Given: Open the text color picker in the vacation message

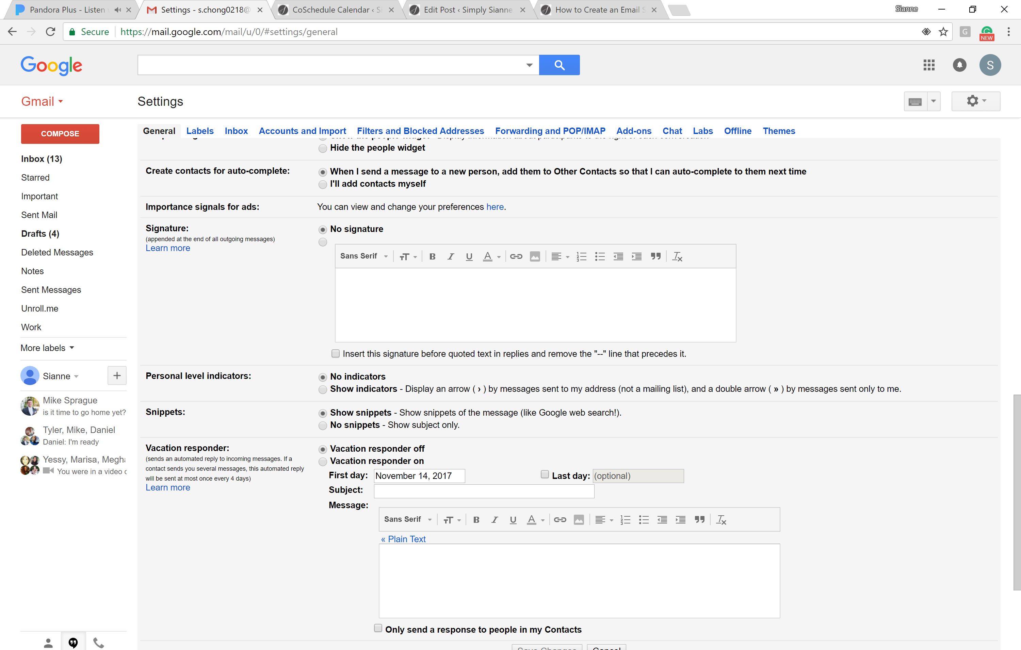Looking at the screenshot, I should click(533, 519).
